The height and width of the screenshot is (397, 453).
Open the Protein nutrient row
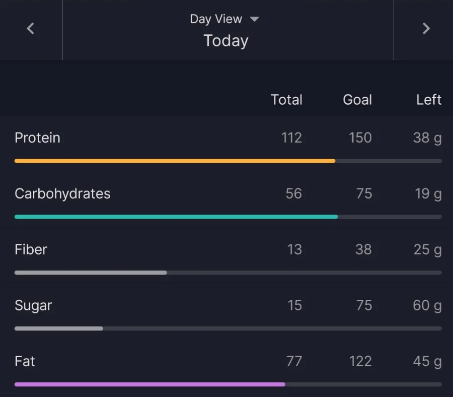coord(228,145)
